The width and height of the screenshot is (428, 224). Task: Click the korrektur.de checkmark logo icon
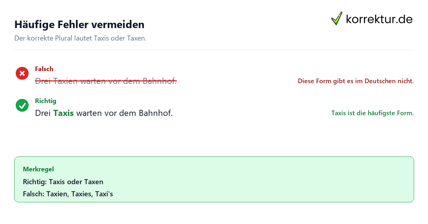(337, 18)
